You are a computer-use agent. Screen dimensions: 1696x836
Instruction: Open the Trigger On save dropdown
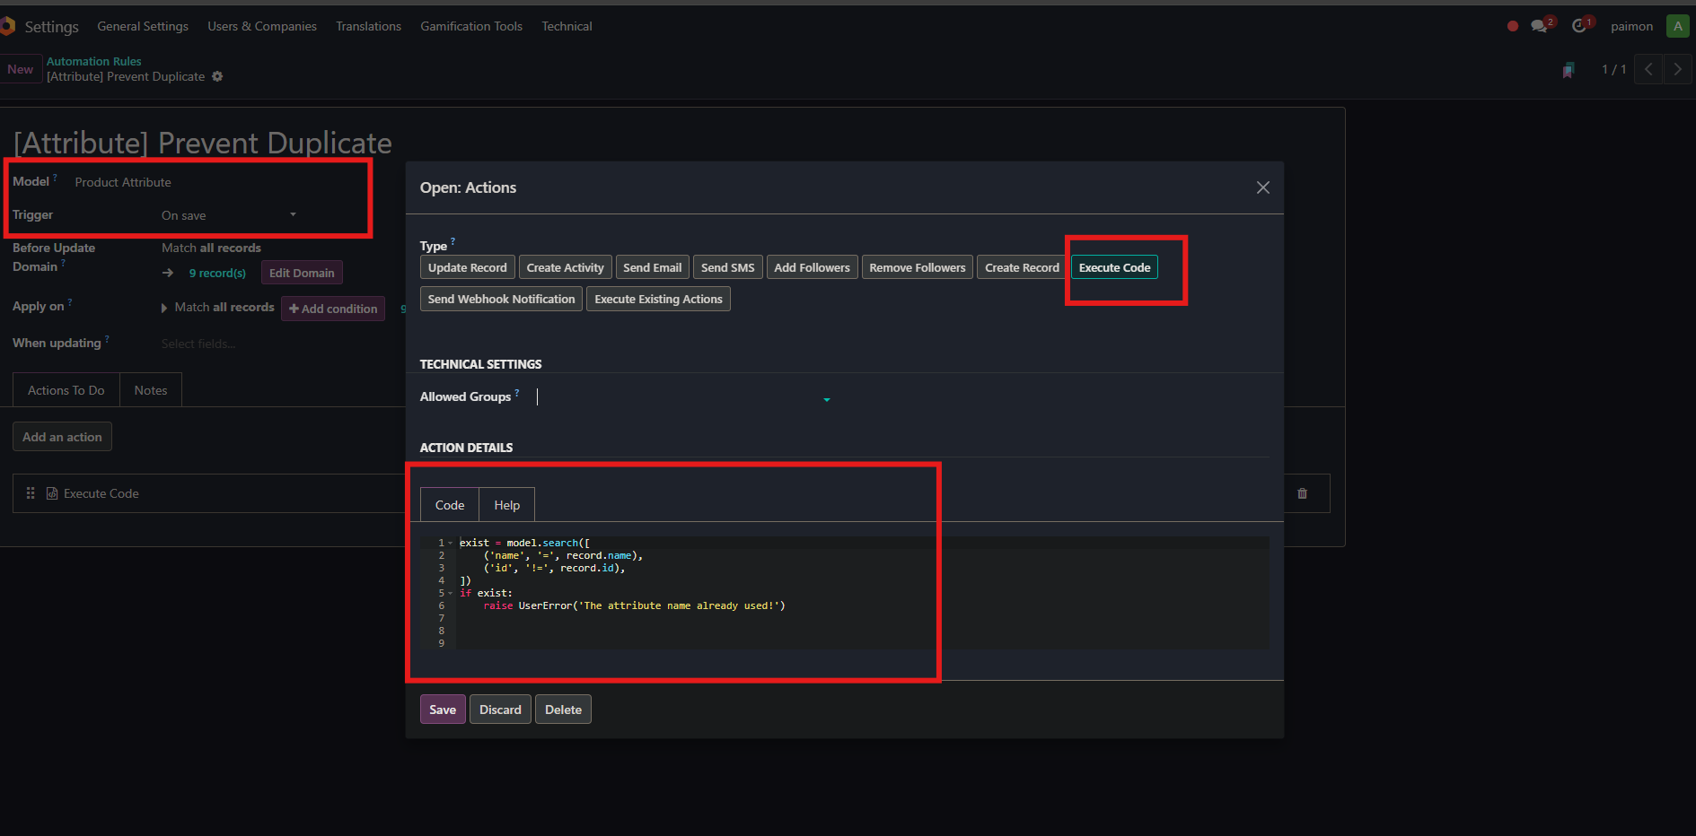pos(229,215)
